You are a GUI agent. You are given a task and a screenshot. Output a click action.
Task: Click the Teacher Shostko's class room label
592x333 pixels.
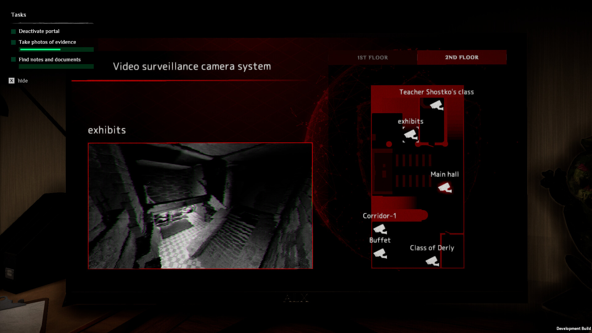pos(437,92)
